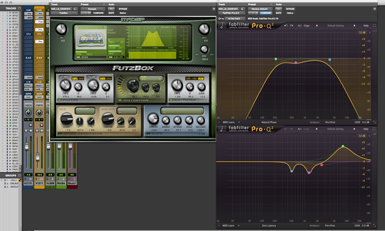Open the 'factory default' preset dropdown
The width and height of the screenshot is (385, 231).
pyautogui.click(x=260, y=9)
